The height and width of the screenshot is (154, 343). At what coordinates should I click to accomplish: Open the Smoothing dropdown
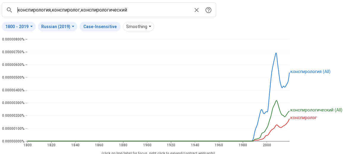tap(138, 27)
